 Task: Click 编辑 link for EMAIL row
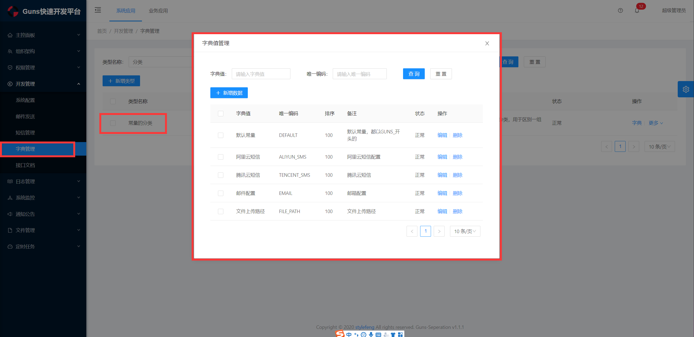pos(442,193)
